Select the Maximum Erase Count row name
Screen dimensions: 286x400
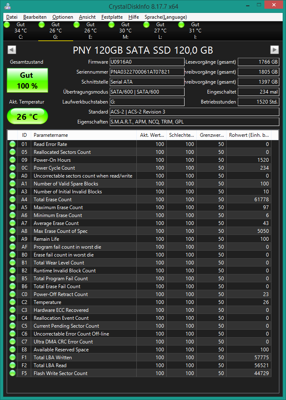58,207
